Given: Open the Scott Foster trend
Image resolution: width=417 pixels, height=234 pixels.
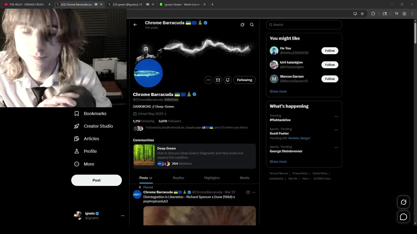Looking at the screenshot, I should tap(279, 133).
